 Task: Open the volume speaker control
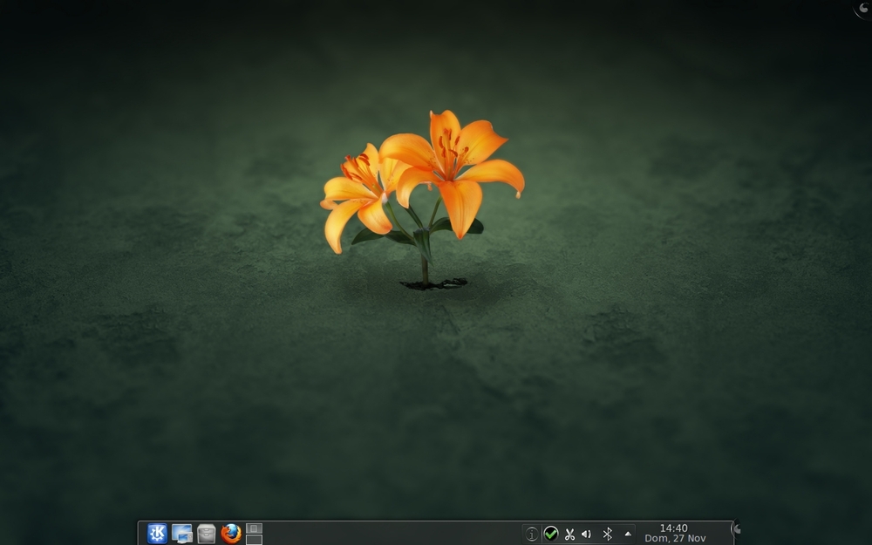coord(586,534)
